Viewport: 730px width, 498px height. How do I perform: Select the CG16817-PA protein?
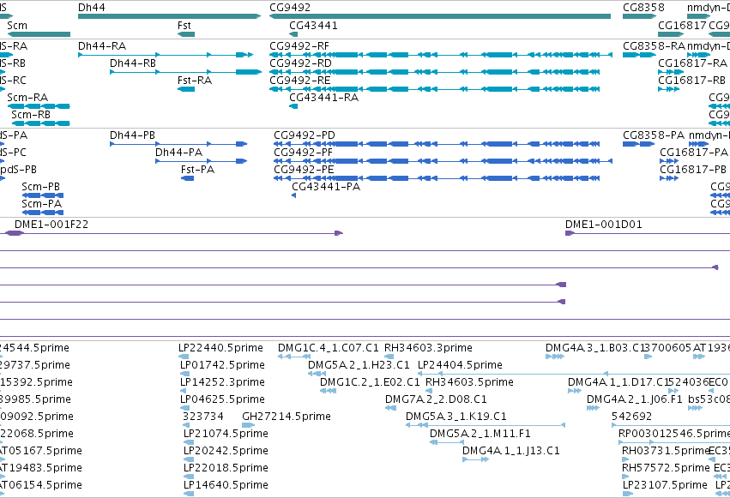669,162
